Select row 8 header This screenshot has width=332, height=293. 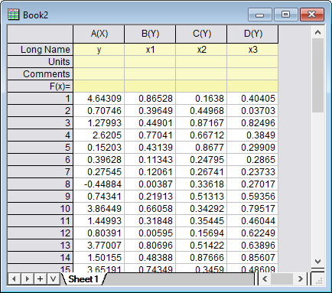click(41, 184)
